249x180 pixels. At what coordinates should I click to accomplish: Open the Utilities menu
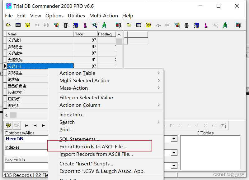tap(76, 16)
